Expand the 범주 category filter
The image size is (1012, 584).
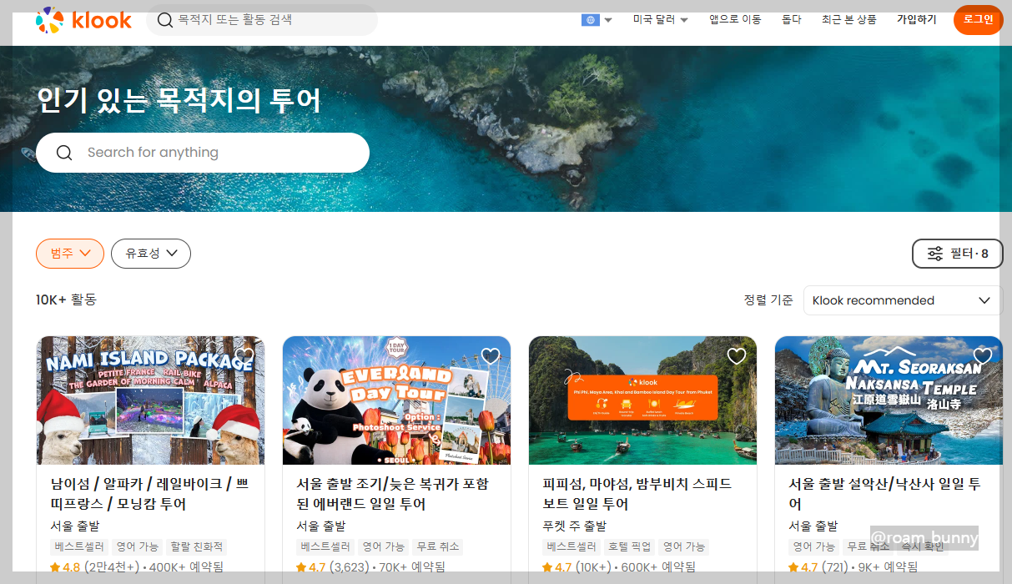(x=70, y=254)
